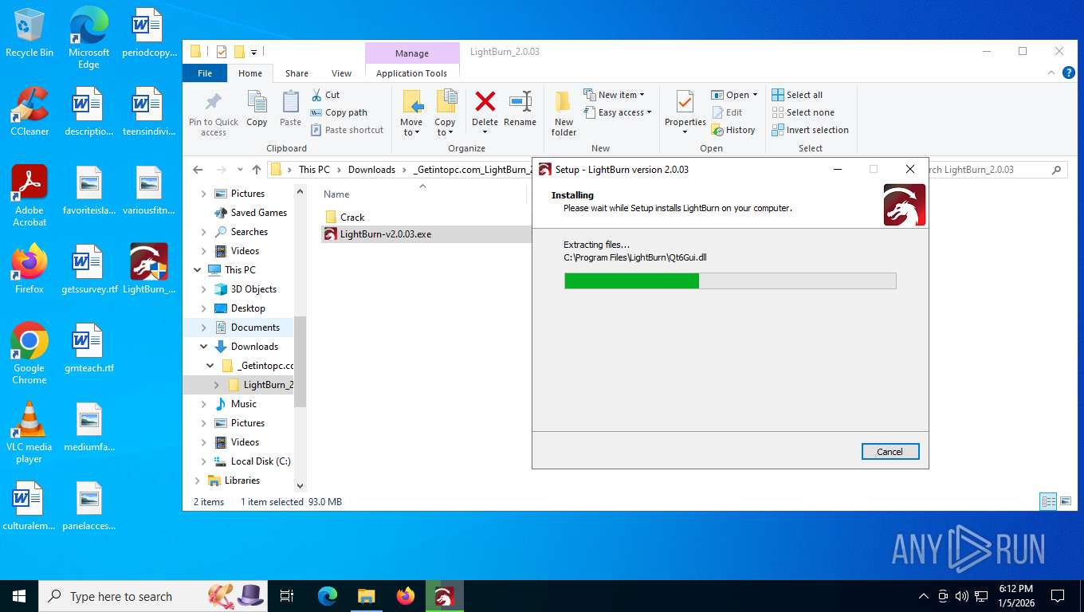Collapse the Downloads tree node
This screenshot has width=1084, height=612.
(x=204, y=347)
